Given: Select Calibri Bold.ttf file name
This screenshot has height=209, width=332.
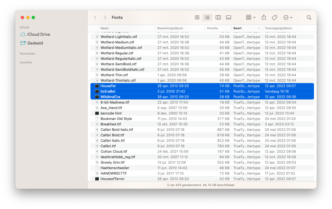Looking at the screenshot, I should point(112,135).
